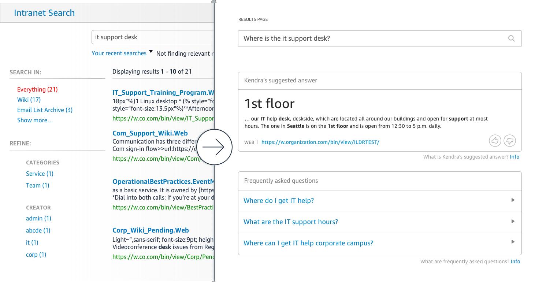The width and height of the screenshot is (535, 282).
Task: Click Show more… under Search In
Action: [35, 120]
